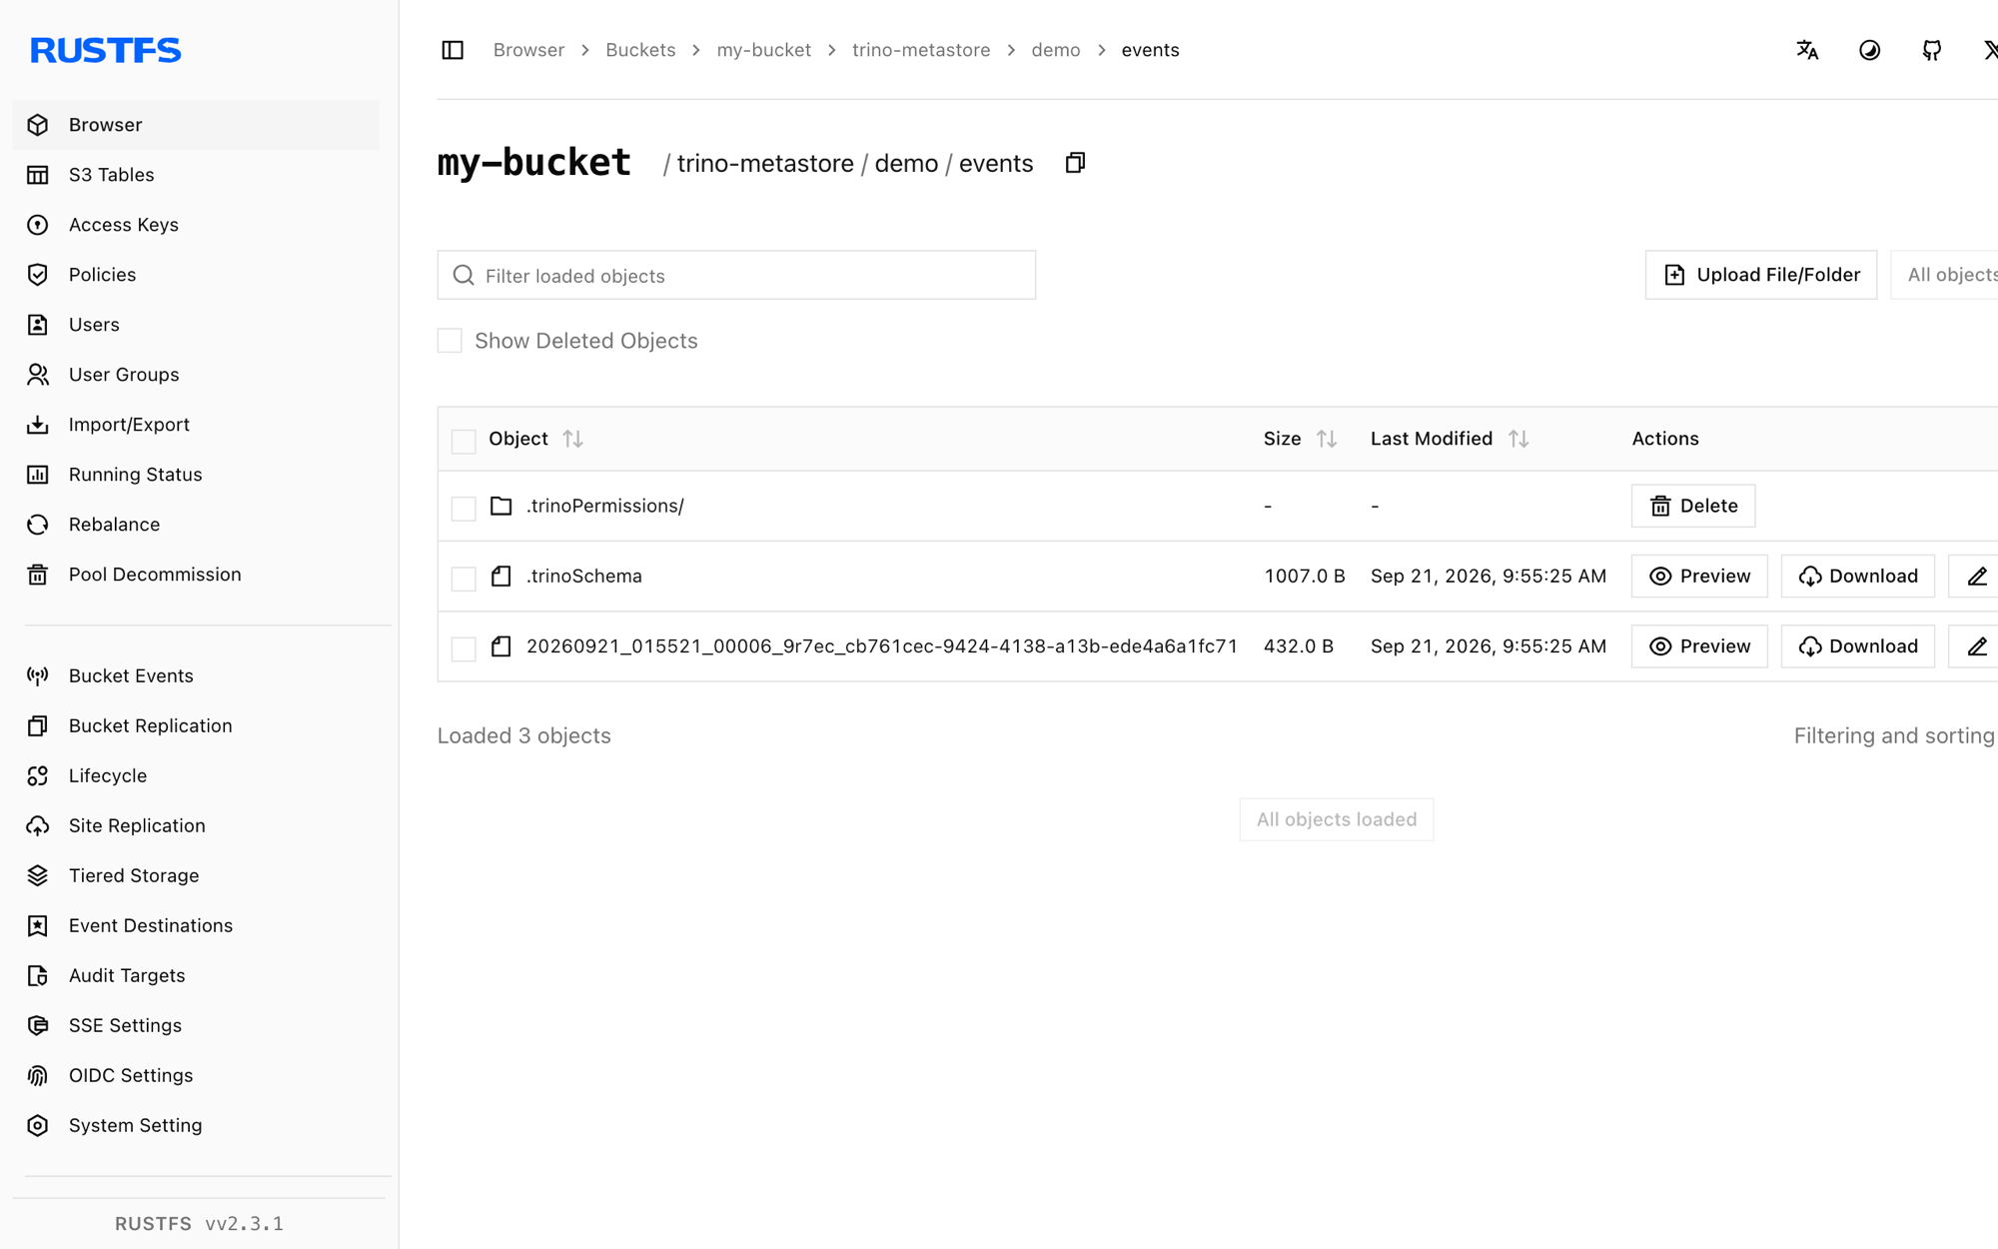Screen dimensions: 1998x1249
Task: Click the Upload File/Folder button
Action: click(x=1760, y=275)
